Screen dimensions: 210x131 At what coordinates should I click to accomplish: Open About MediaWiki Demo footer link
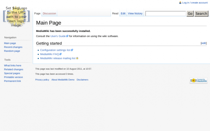tap(63, 80)
